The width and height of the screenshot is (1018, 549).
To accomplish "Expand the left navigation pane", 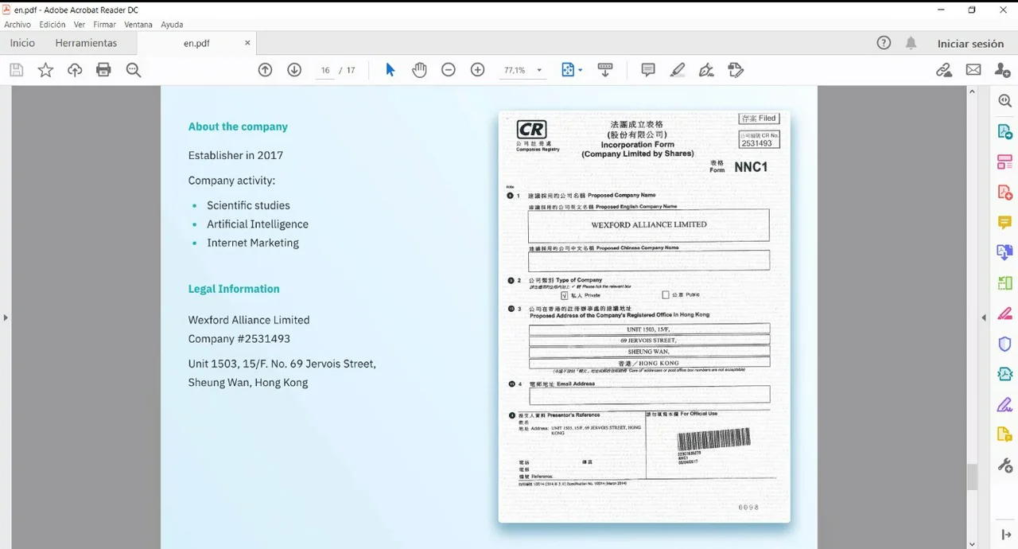I will point(6,317).
